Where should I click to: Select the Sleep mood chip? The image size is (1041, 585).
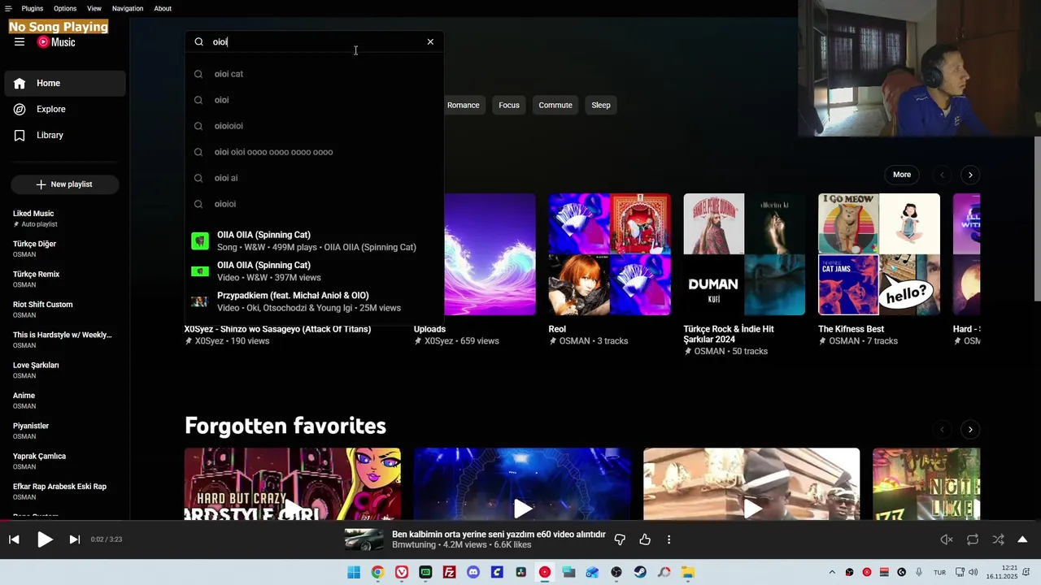601,105
